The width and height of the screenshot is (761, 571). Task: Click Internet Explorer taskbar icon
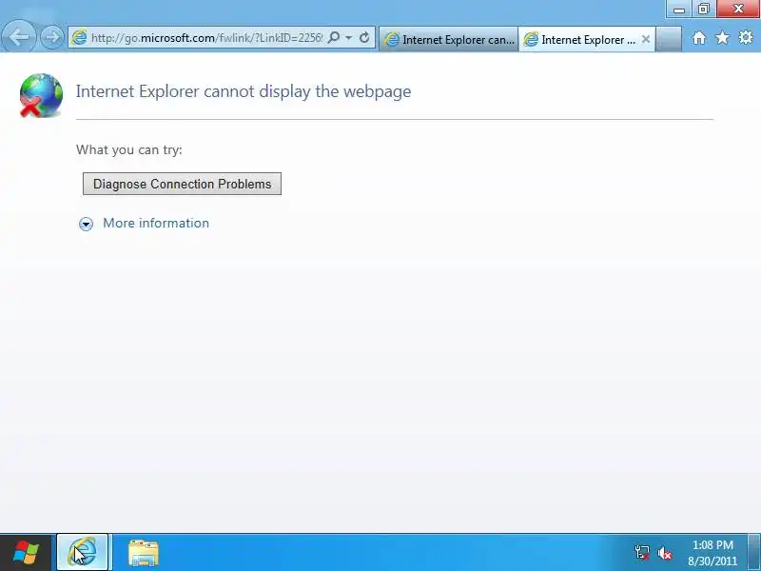click(x=83, y=553)
